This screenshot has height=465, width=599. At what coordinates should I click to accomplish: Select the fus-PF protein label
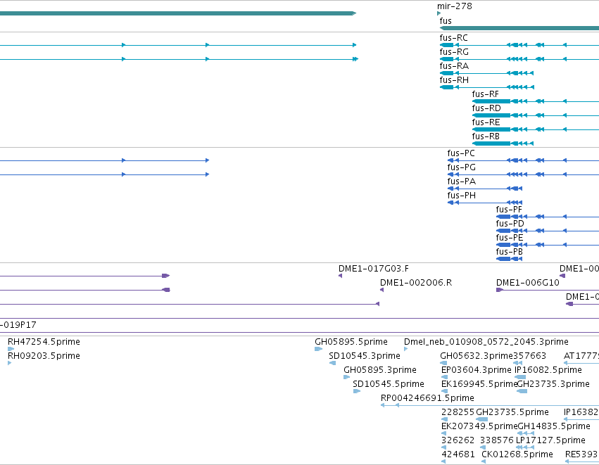click(x=509, y=210)
